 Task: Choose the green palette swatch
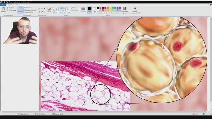(x=113, y=8)
